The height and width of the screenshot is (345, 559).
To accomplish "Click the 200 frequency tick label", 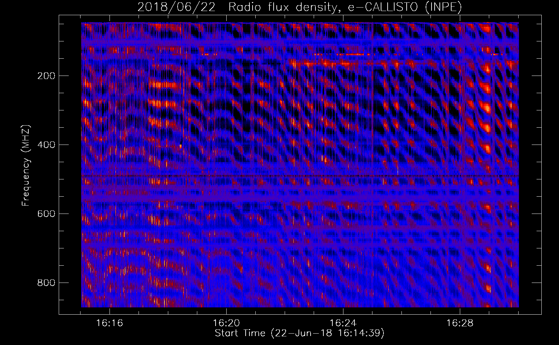I will coord(46,76).
